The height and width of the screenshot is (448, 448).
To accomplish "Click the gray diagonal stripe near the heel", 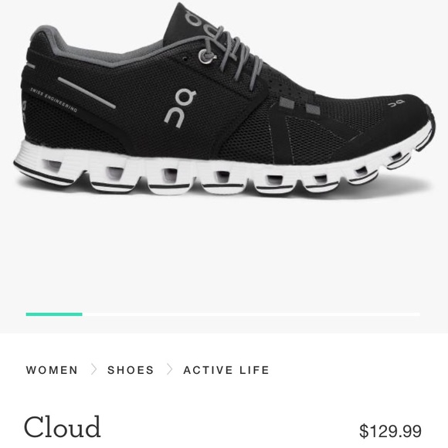I will pos(87,93).
